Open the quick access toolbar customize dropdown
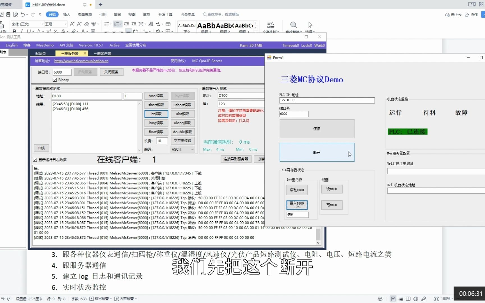485x303 pixels. click(40, 14)
